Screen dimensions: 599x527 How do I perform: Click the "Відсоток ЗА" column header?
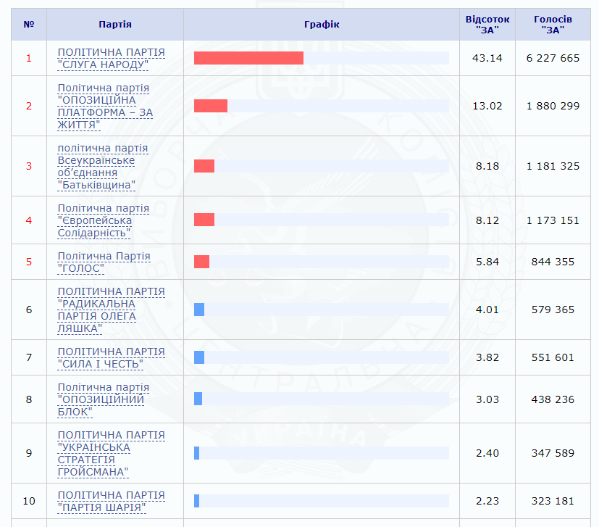pos(487,25)
